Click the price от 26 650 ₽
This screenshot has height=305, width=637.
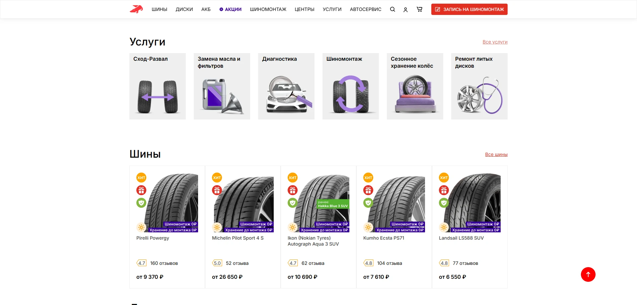(x=227, y=277)
